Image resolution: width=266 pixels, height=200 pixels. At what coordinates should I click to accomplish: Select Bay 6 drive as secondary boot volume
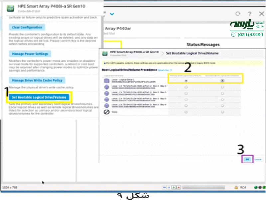point(222,106)
